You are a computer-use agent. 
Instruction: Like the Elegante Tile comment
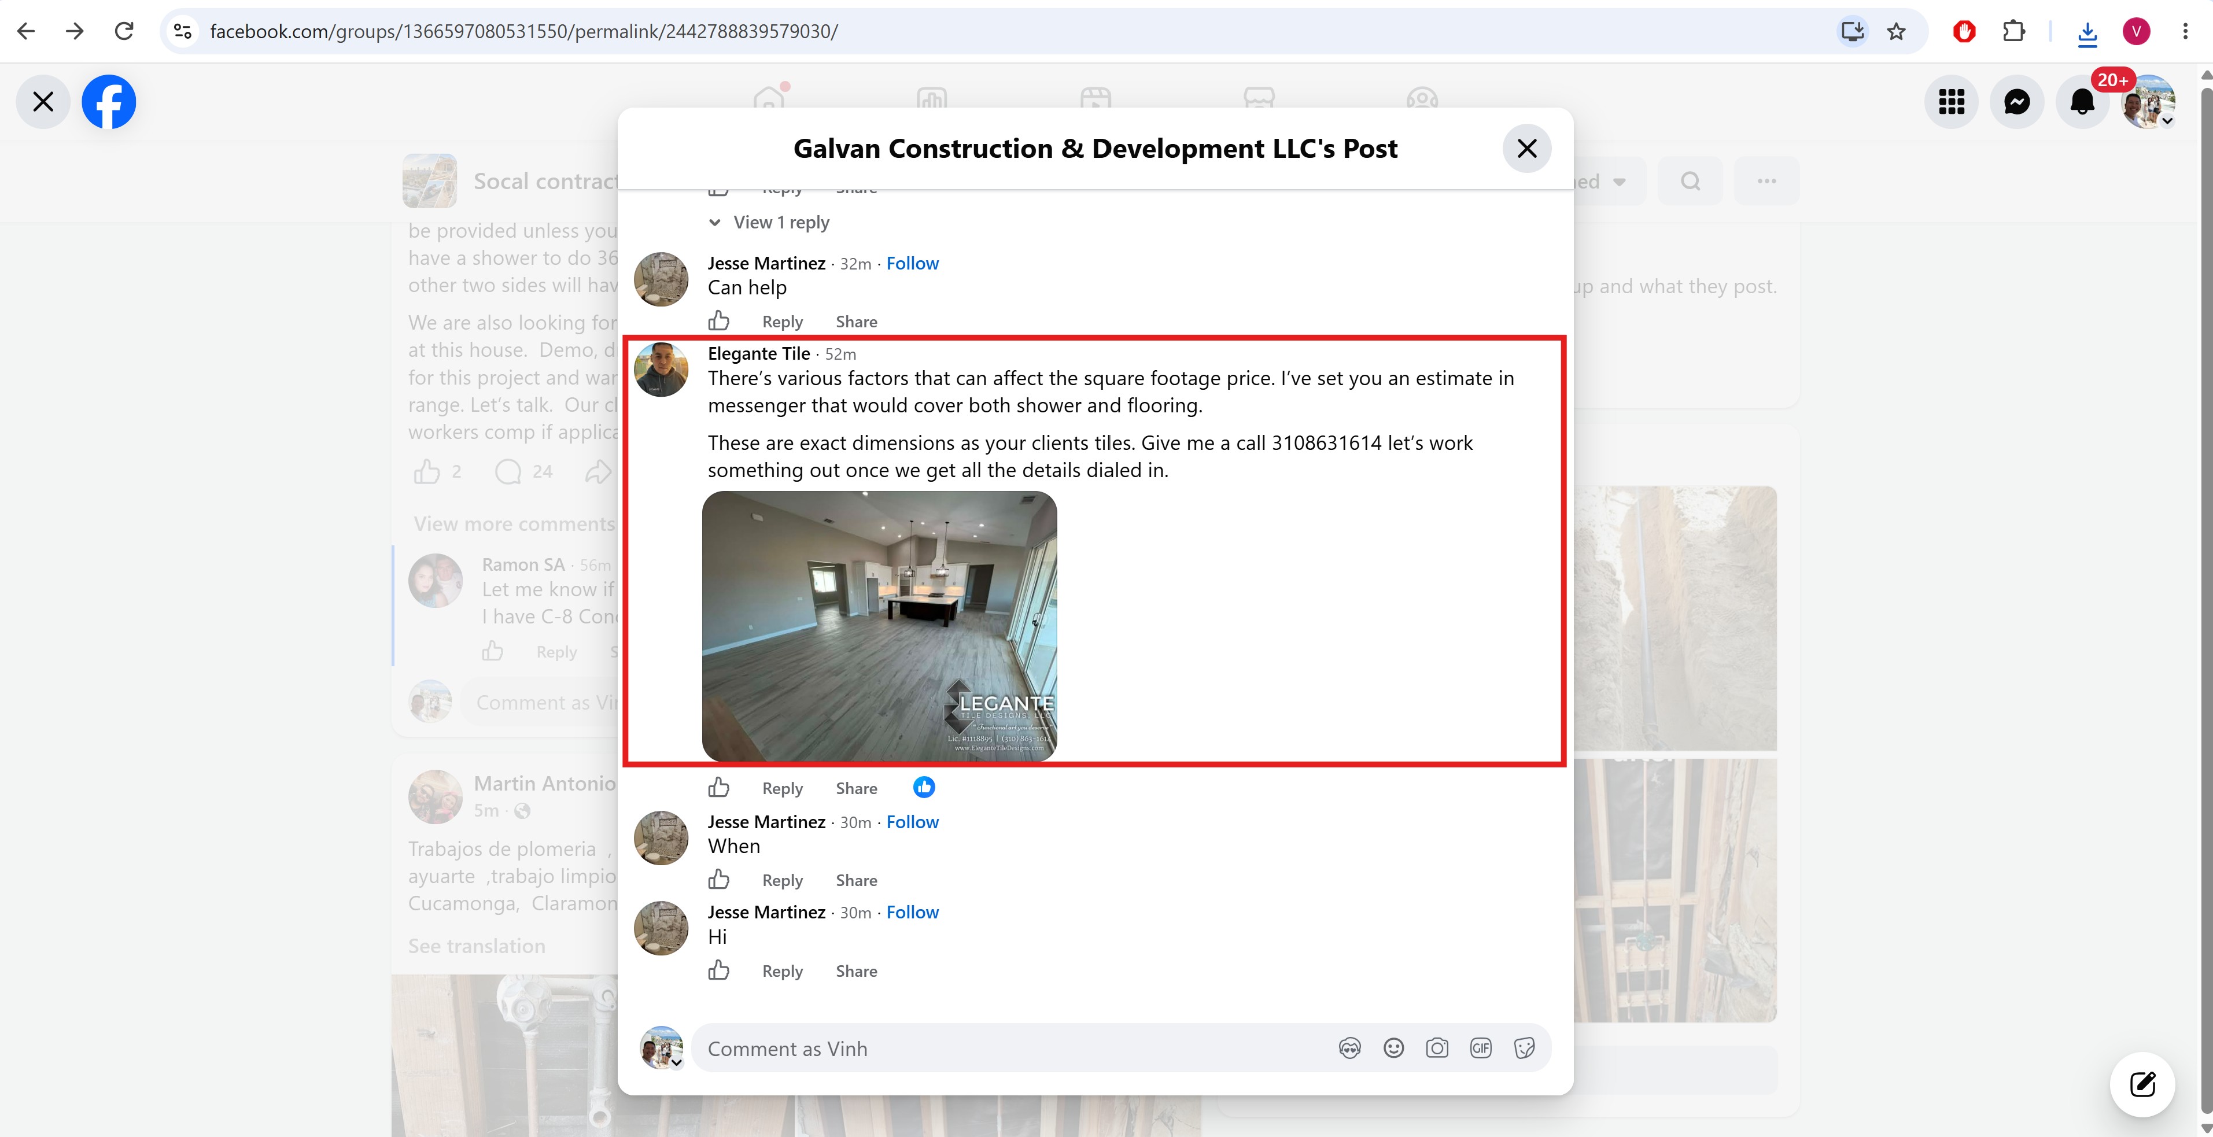pos(719,788)
